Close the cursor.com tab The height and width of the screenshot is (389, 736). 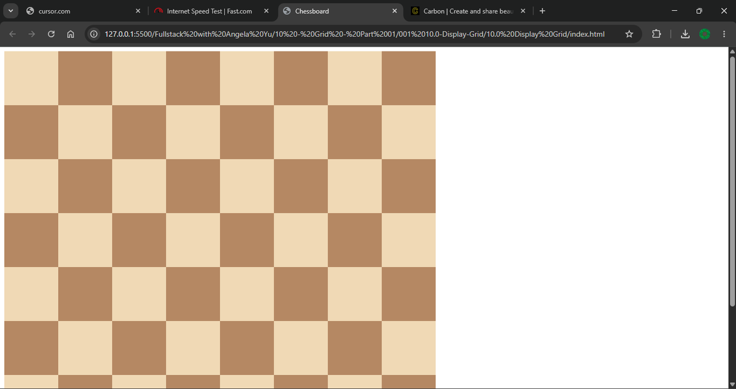pos(139,11)
